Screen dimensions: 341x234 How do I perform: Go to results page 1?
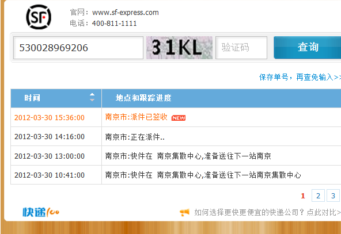303,196
